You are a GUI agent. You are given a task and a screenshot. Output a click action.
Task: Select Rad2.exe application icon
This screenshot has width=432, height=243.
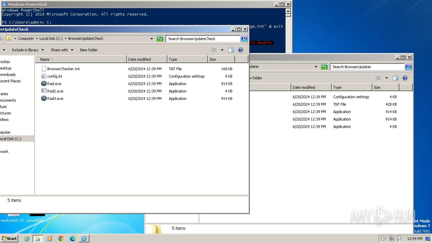tap(44, 91)
